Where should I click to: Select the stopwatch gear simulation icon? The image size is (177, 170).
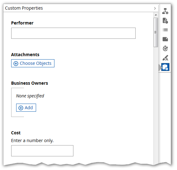(x=165, y=48)
